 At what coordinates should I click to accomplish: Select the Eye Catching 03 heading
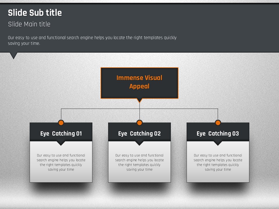pyautogui.click(x=218, y=134)
